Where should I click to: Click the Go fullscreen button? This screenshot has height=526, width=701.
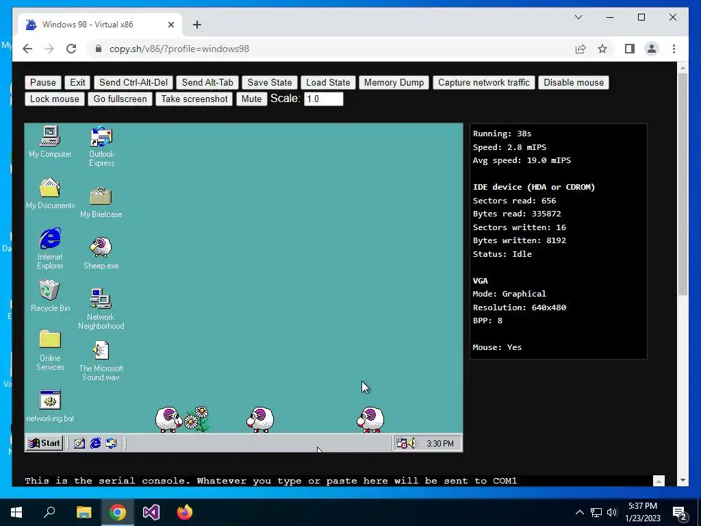point(120,99)
